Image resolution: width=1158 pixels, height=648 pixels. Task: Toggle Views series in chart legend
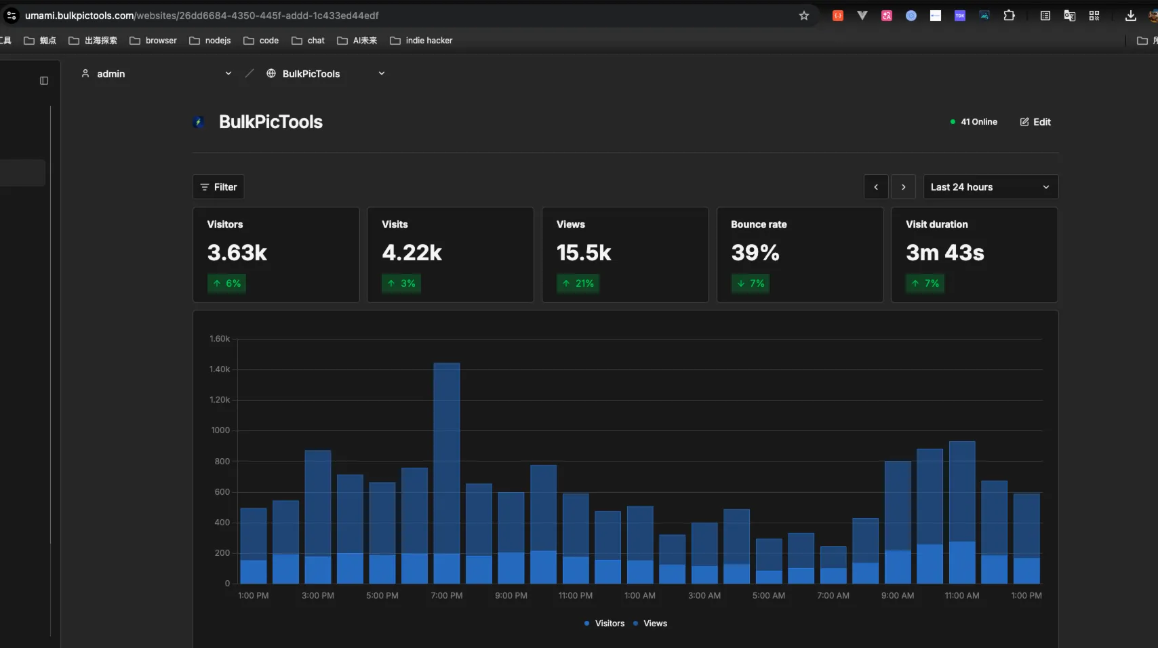click(650, 624)
